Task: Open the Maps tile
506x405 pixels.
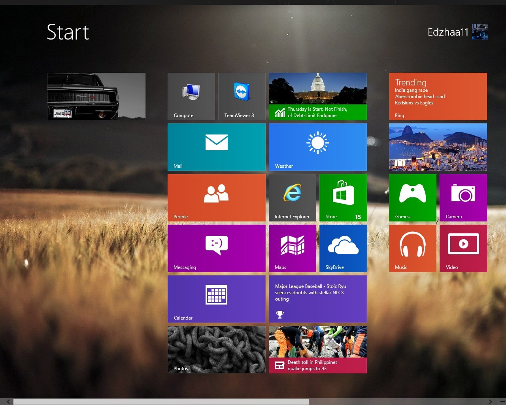Action: (293, 248)
